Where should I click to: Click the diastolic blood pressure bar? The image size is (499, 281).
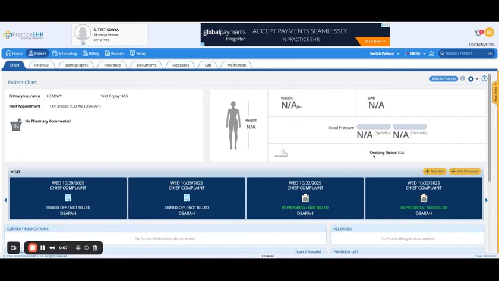tap(409, 127)
